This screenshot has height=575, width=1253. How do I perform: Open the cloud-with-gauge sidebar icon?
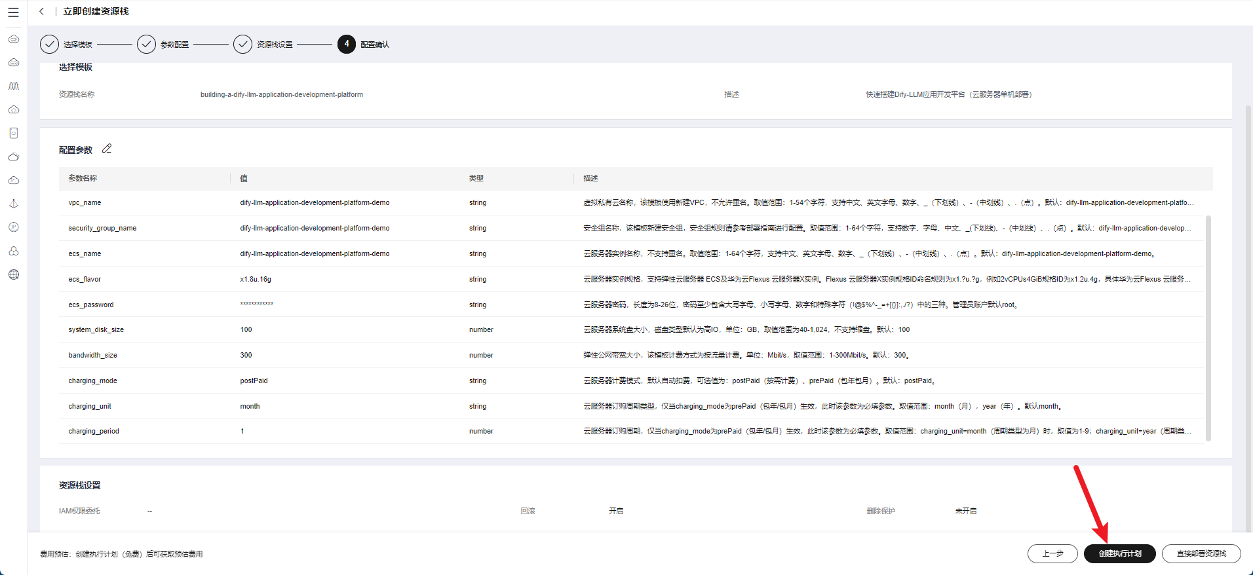coord(14,180)
